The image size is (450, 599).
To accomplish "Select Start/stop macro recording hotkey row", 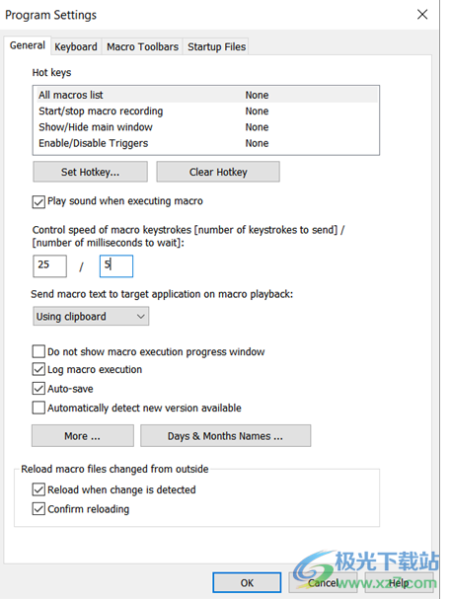I will pyautogui.click(x=206, y=112).
